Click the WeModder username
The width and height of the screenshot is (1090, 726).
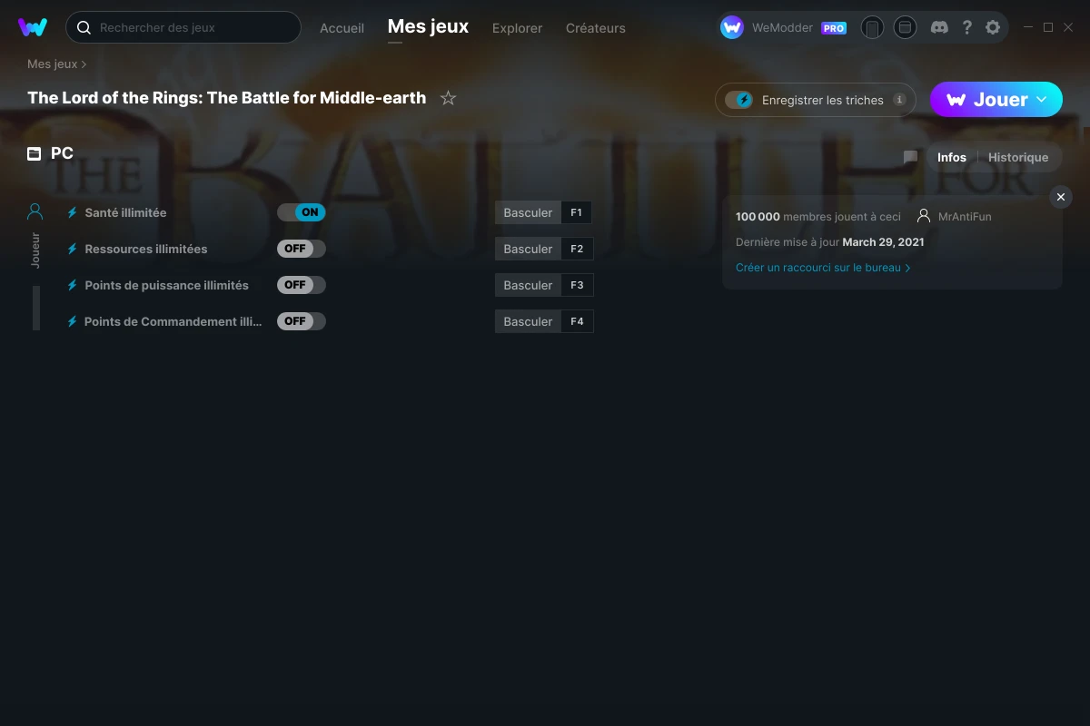click(782, 28)
